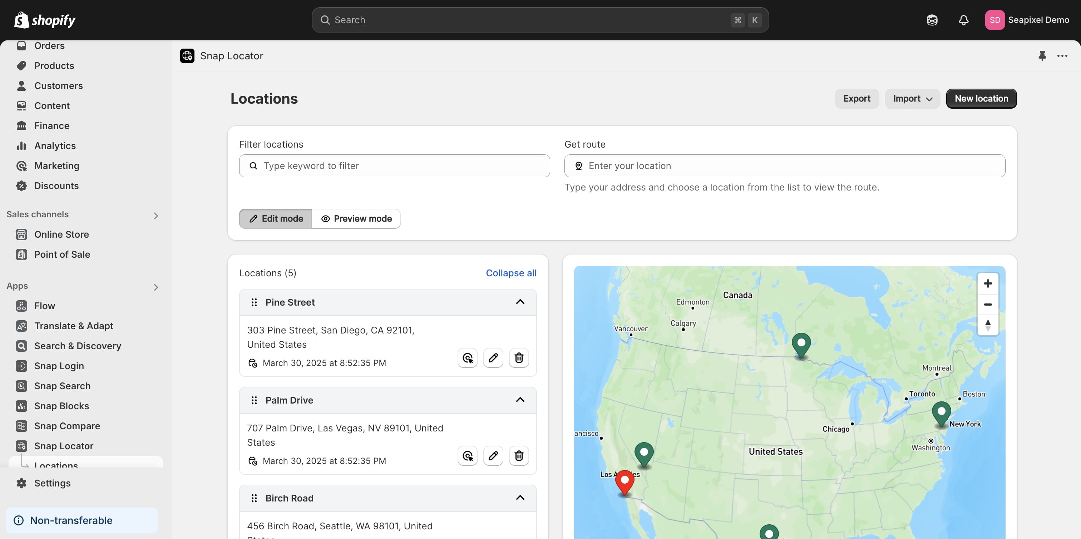Switch to Preview mode

click(x=356, y=218)
